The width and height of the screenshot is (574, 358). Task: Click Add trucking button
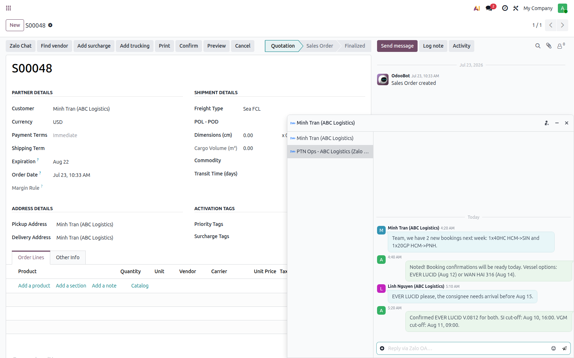point(135,46)
